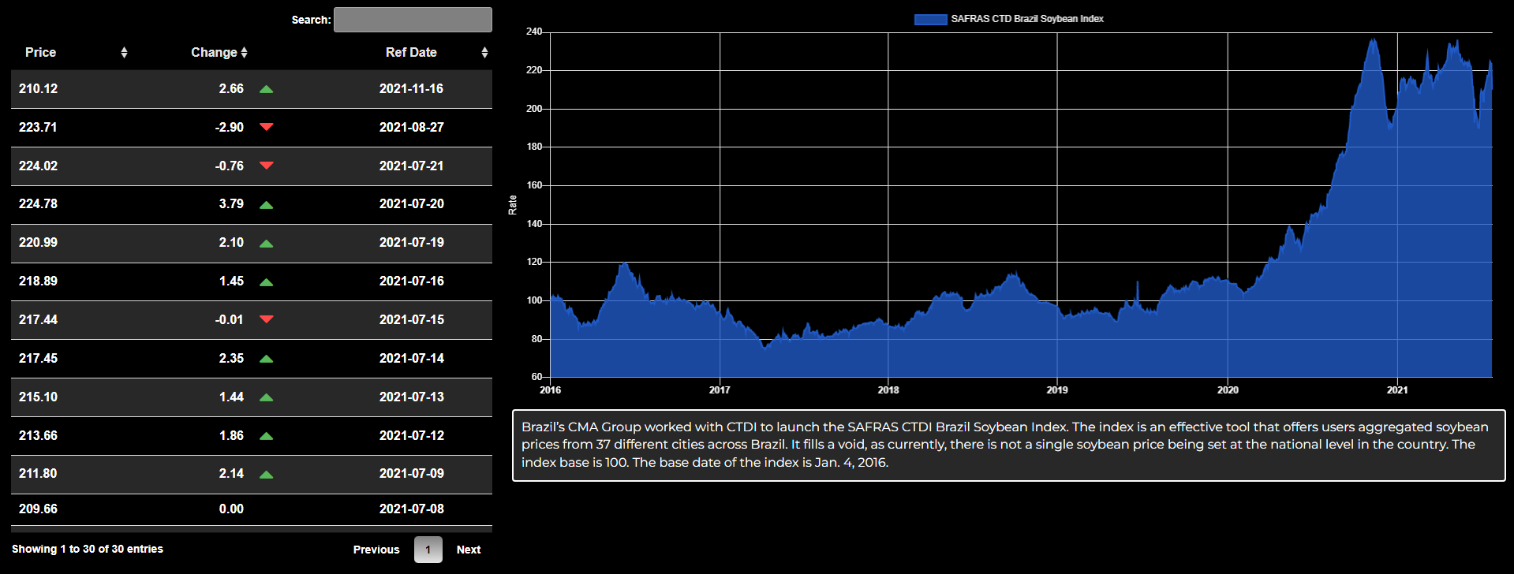Click change value 0.00
Screen dimensions: 1514x574
[x=231, y=509]
